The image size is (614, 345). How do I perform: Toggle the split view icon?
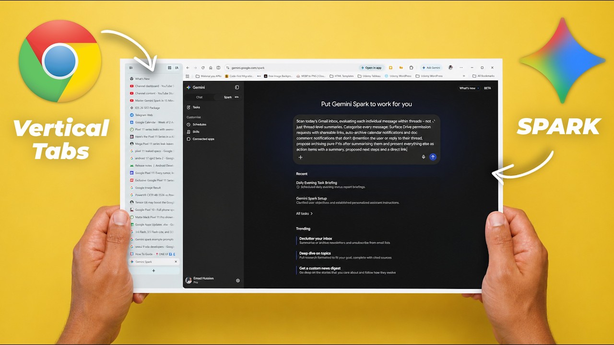[x=218, y=68]
